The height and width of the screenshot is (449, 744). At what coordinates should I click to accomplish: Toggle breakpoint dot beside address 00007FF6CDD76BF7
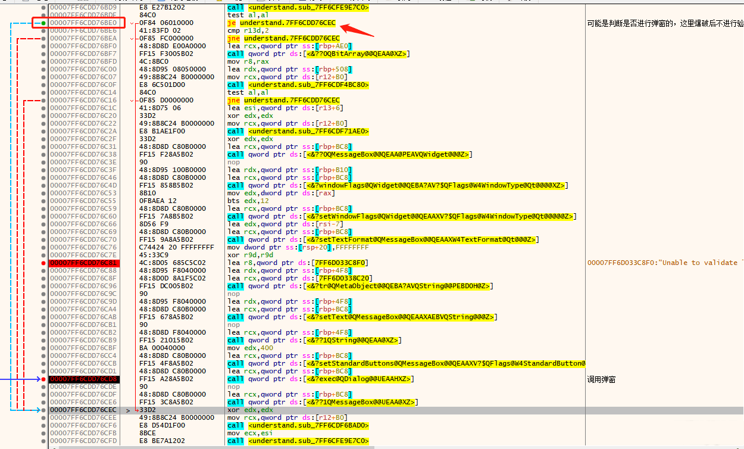coord(43,54)
